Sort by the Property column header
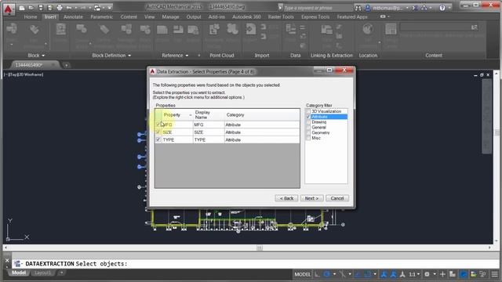The height and width of the screenshot is (282, 502). 177,115
